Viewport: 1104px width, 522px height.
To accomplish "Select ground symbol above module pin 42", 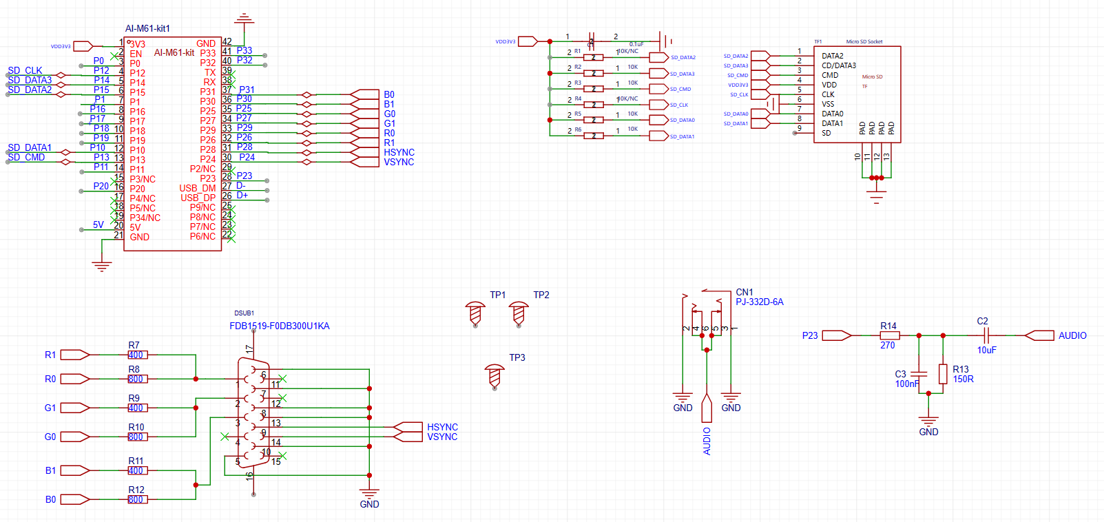I will coord(244,19).
